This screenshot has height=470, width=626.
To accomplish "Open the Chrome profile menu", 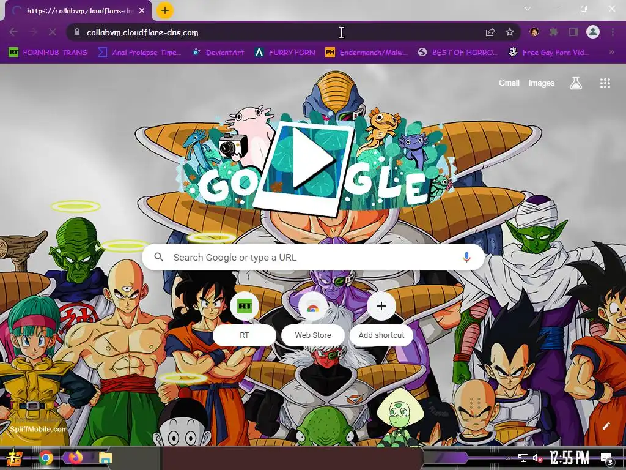I will pyautogui.click(x=593, y=32).
